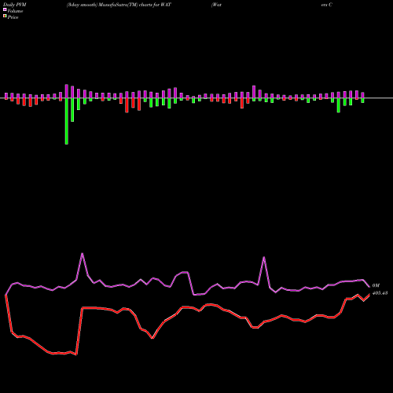
Task: Click the tallest green bar in histogram
Action: pyautogui.click(x=67, y=121)
